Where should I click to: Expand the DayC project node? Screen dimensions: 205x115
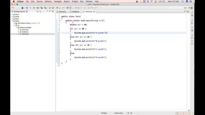coord(12,19)
